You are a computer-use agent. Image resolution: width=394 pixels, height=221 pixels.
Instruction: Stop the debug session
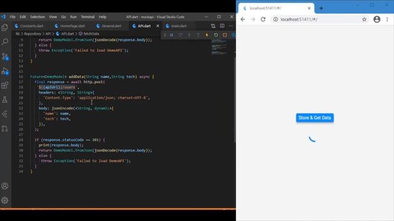click(x=225, y=35)
